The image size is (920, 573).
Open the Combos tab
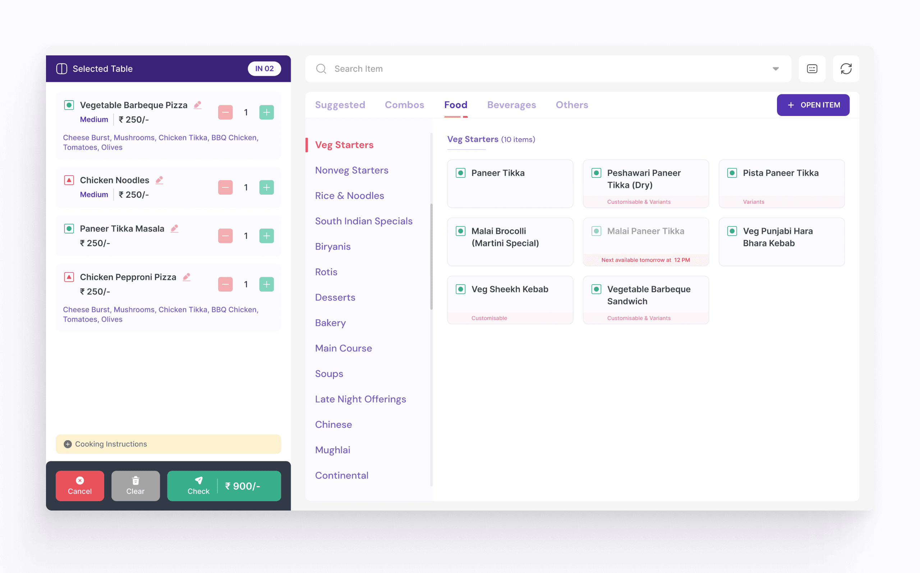pyautogui.click(x=404, y=105)
